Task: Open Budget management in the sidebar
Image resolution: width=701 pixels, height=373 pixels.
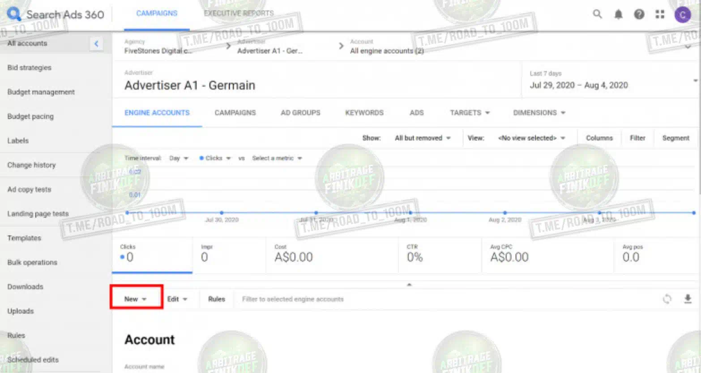Action: (41, 92)
